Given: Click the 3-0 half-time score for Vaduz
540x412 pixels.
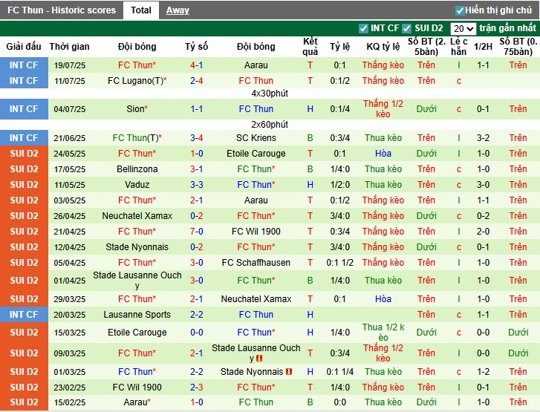Looking at the screenshot, I should pos(483,185).
